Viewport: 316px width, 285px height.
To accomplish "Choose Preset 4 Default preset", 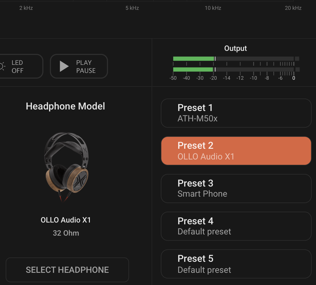I will [236, 226].
